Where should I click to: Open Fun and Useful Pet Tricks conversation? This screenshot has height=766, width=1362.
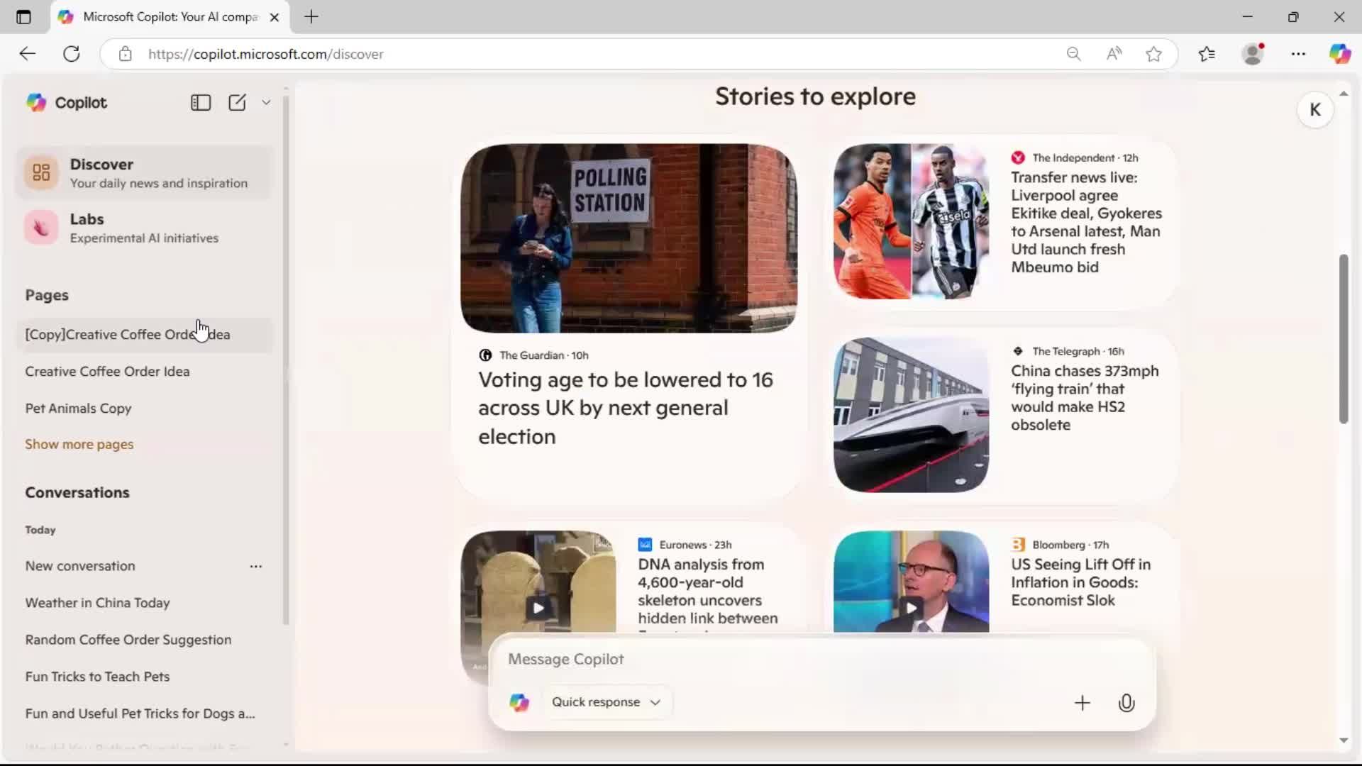[140, 714]
